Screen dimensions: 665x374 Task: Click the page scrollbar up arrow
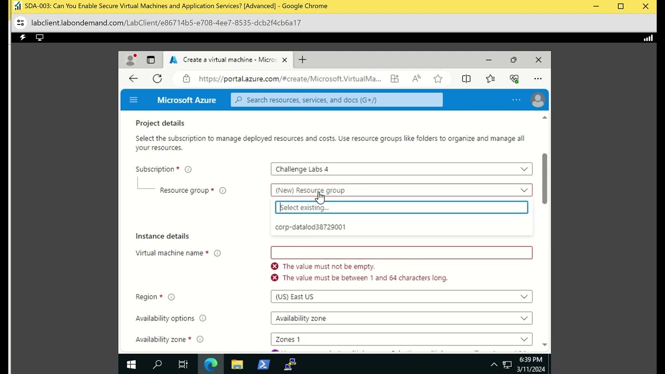tap(544, 118)
